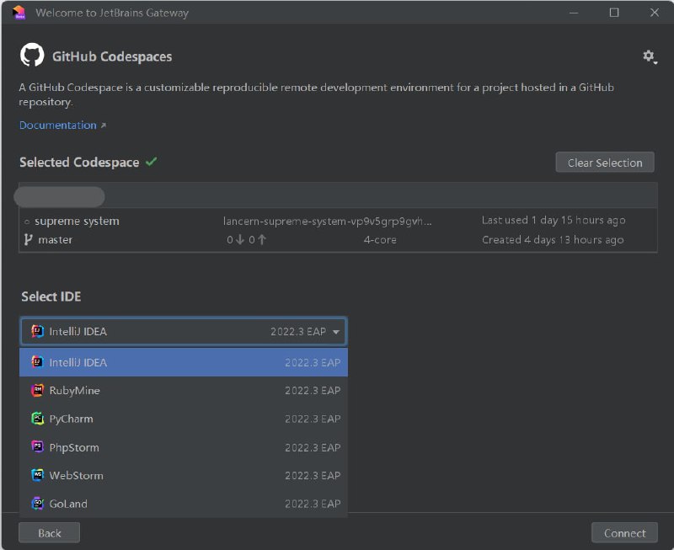This screenshot has width=674, height=550.
Task: Click the WebStorm icon in the list
Action: click(37, 475)
